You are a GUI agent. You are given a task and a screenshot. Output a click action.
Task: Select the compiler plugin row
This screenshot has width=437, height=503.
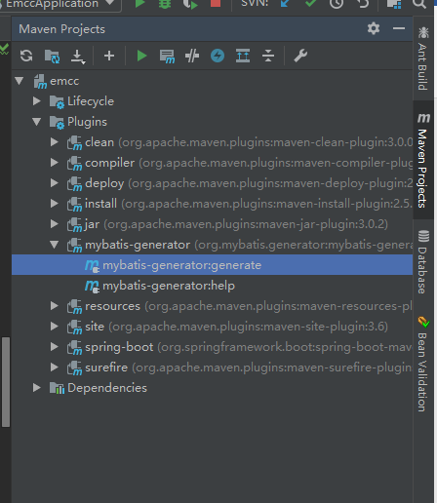212,163
